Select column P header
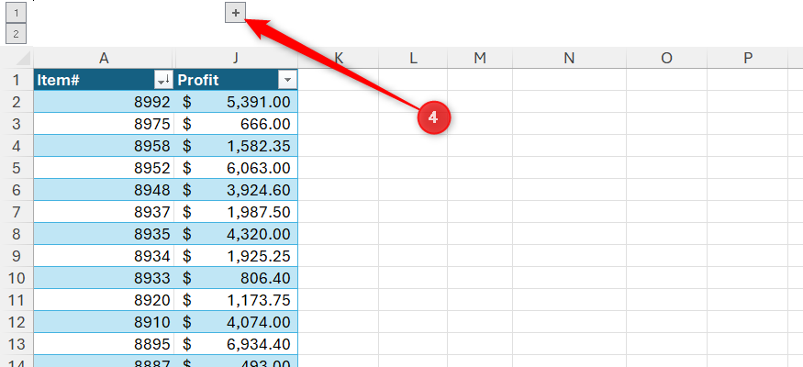 tap(748, 58)
